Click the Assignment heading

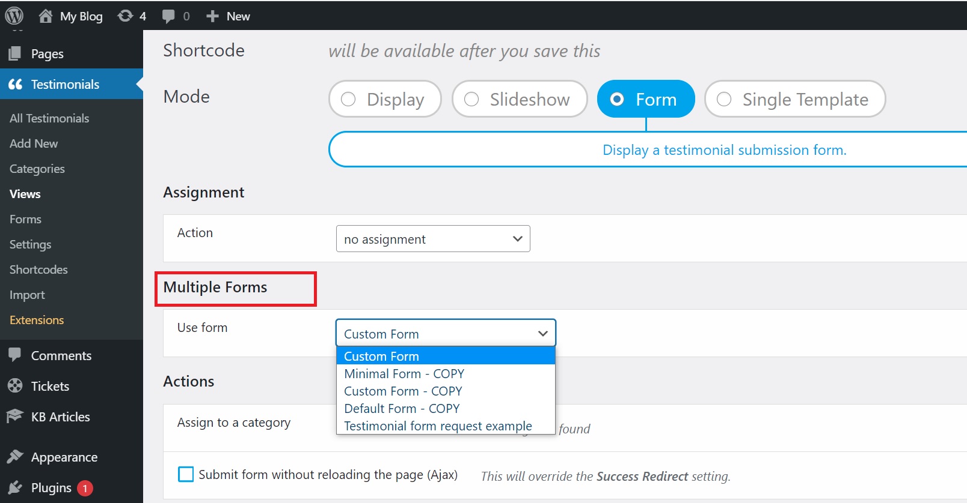click(x=204, y=192)
